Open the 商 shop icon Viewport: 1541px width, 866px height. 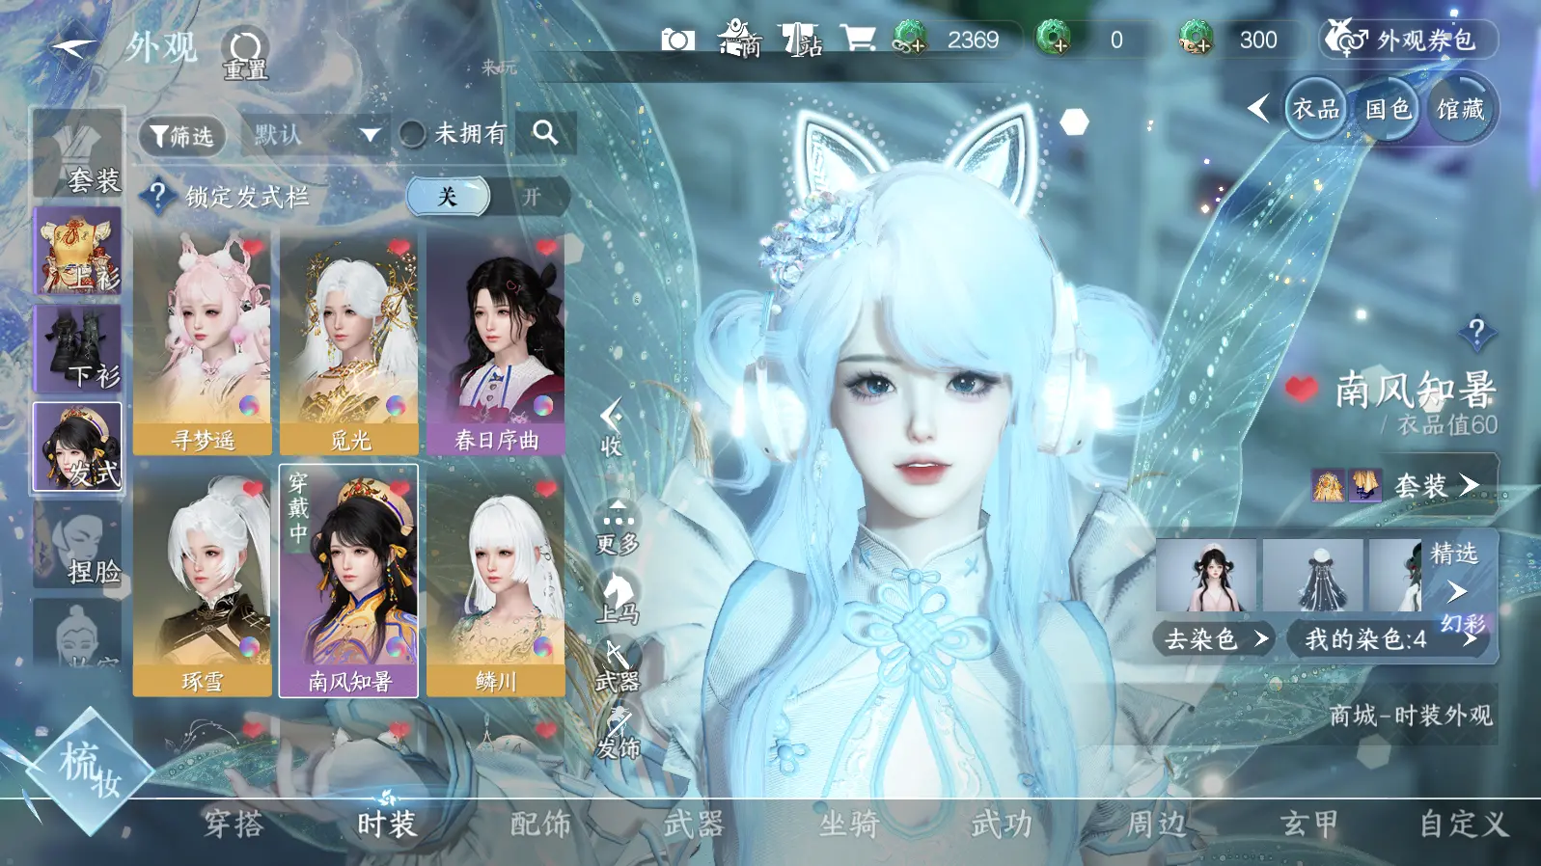pyautogui.click(x=740, y=39)
